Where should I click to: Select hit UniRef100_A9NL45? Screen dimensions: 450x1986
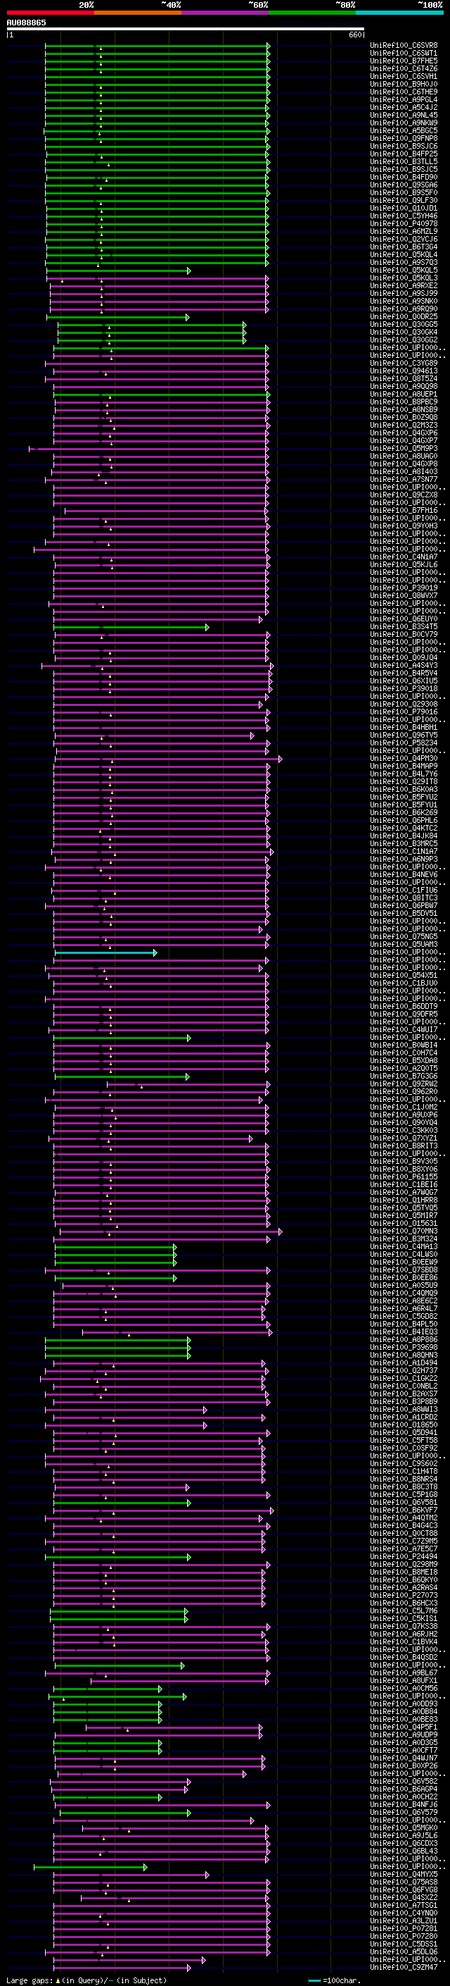pyautogui.click(x=404, y=115)
